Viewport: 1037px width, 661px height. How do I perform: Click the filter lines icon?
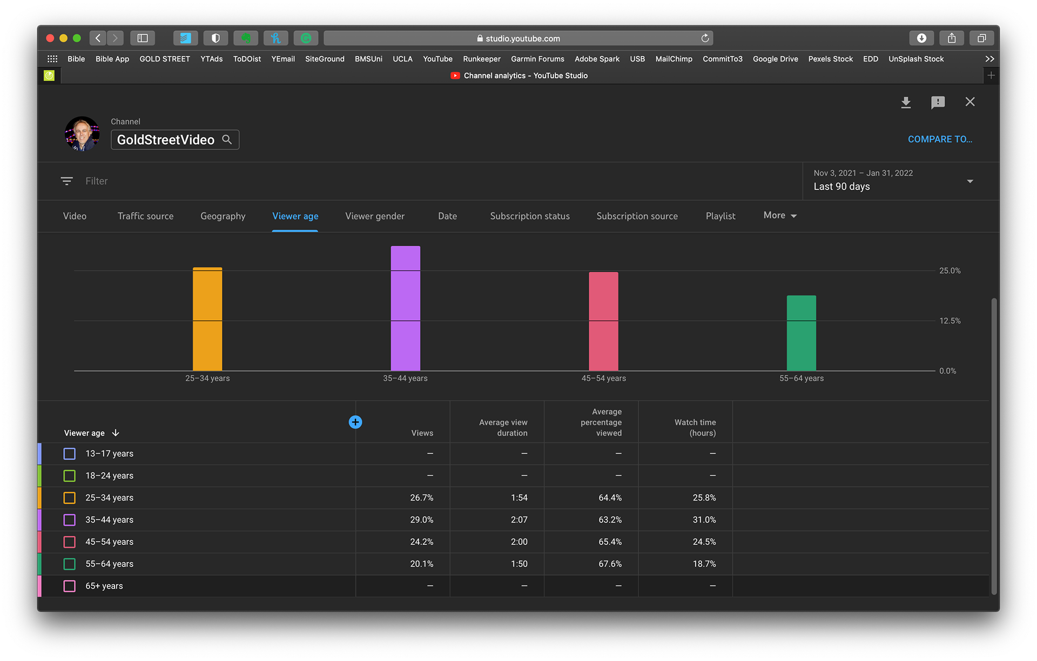pos(66,181)
